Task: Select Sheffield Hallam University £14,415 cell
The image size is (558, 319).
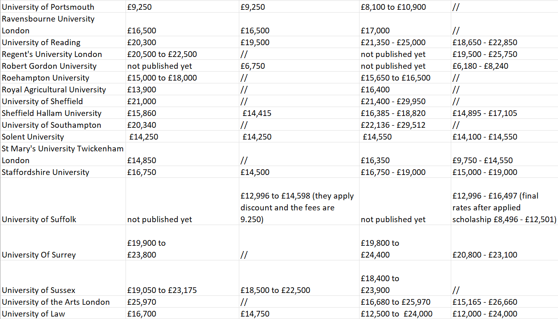Action: (257, 113)
